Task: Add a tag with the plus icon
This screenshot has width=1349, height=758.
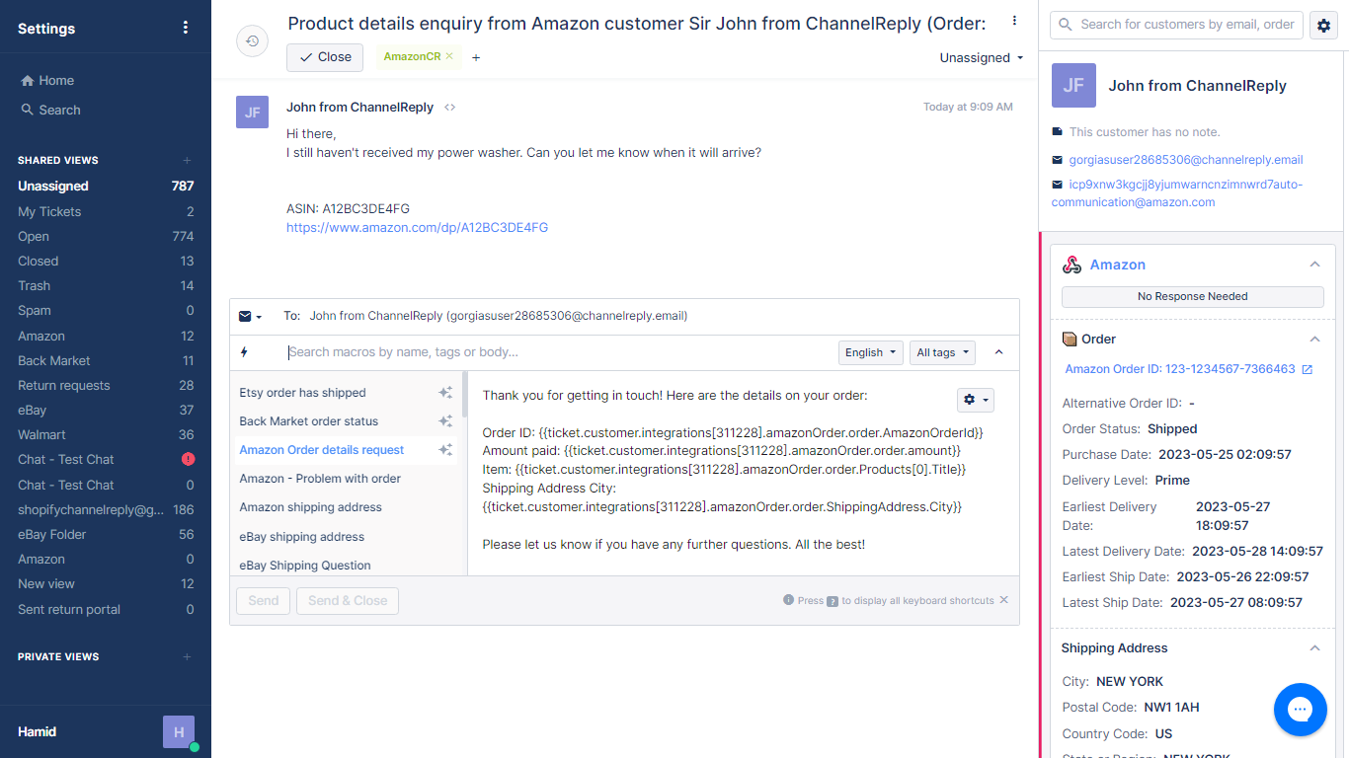Action: [476, 57]
